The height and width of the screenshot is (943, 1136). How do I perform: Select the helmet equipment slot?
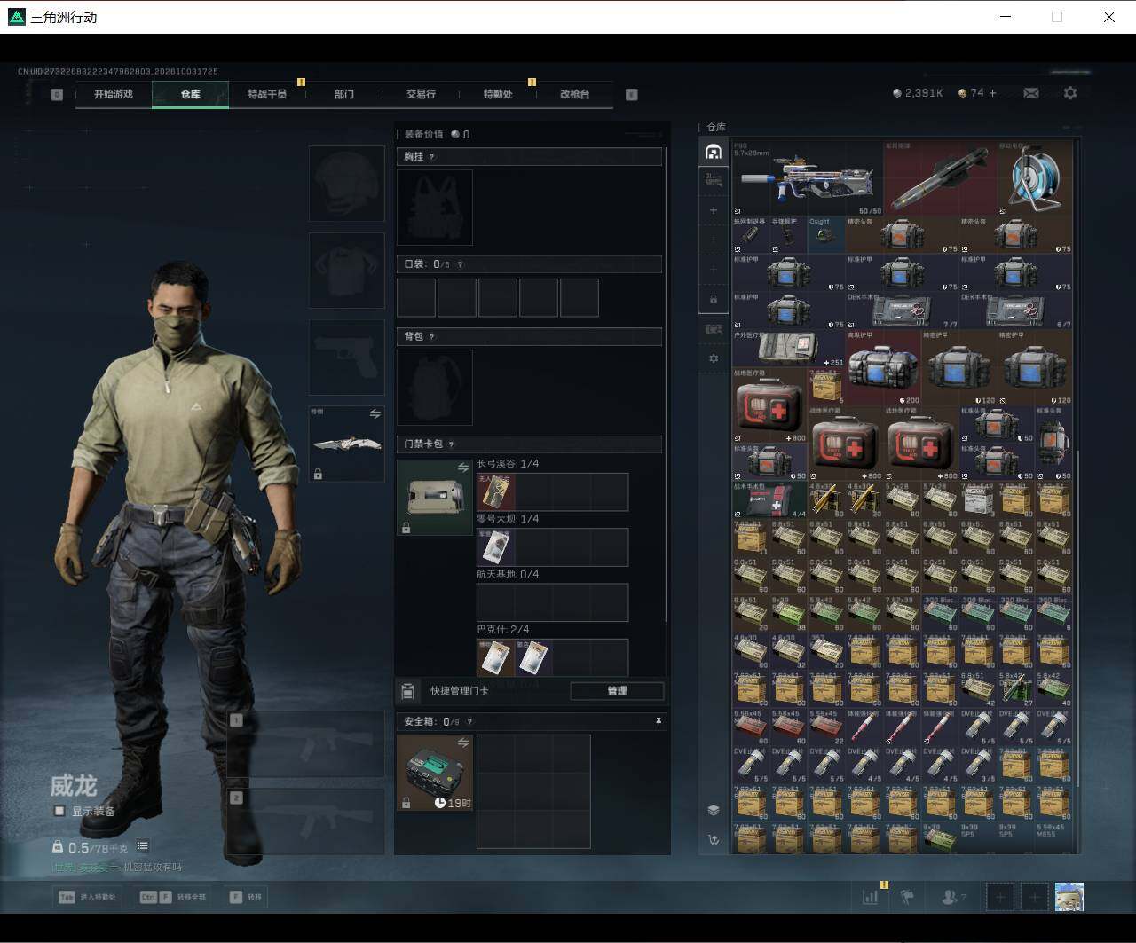tap(346, 184)
